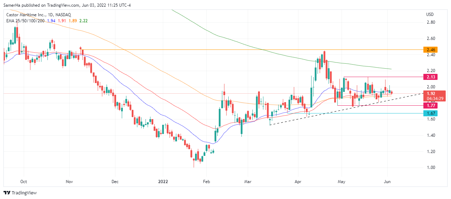The image size is (451, 199).
Task: Click the 1.00 price axis tick
Action: point(431,168)
